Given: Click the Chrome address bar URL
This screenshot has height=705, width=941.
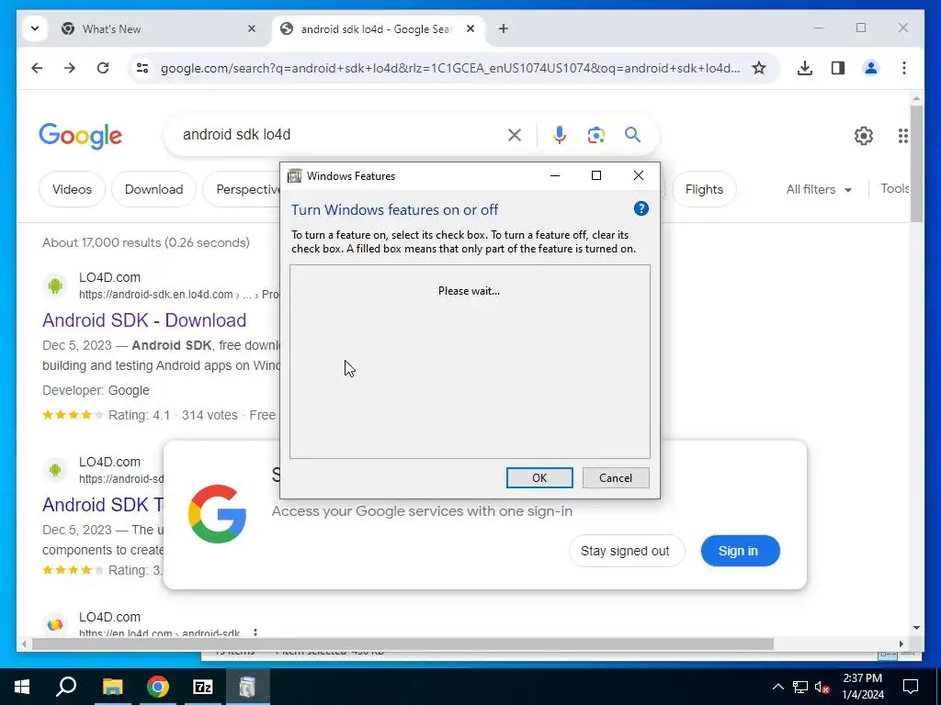Looking at the screenshot, I should click(450, 68).
